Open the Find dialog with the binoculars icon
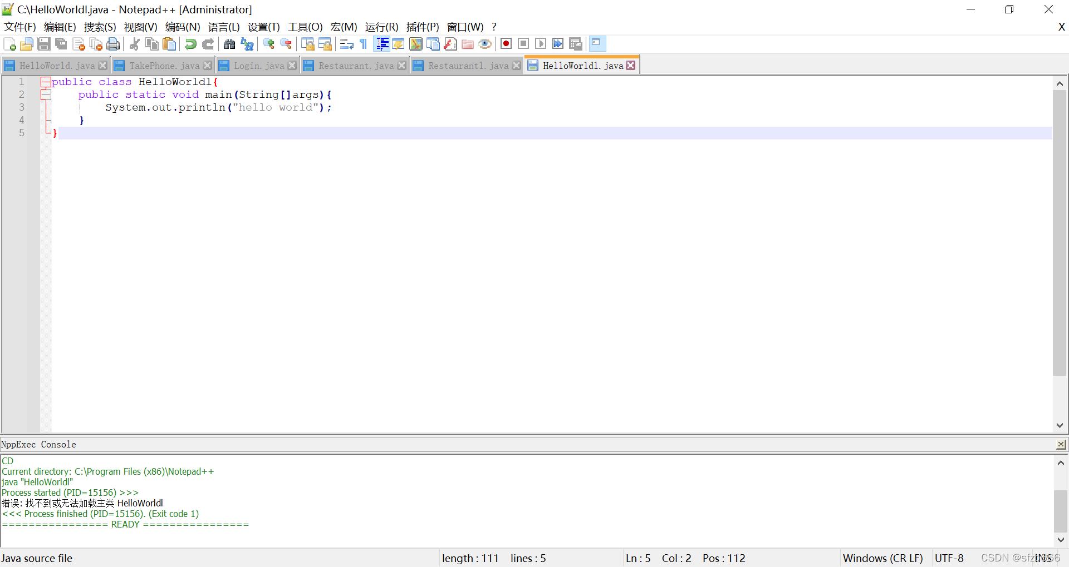 coord(229,44)
